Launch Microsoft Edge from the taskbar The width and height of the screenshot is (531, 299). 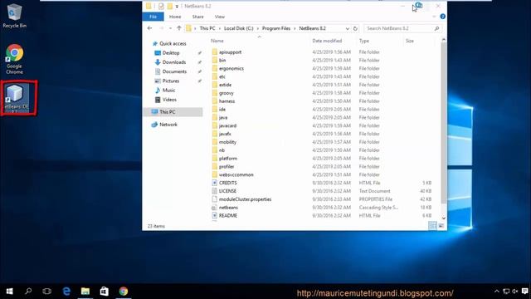(66, 292)
